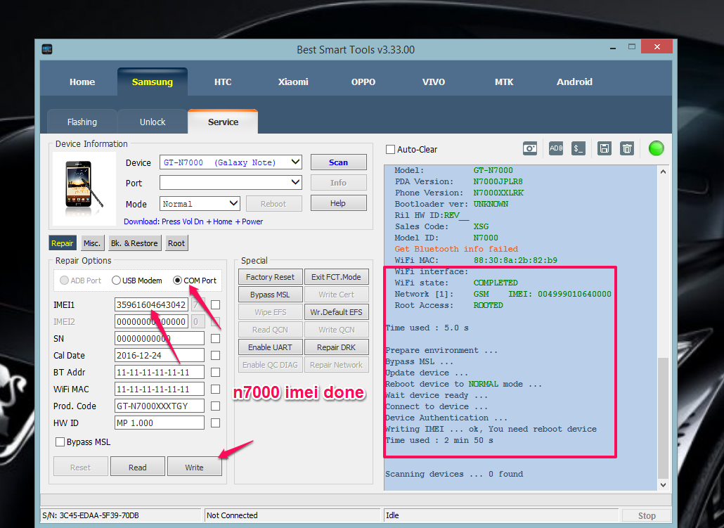
Task: Tick the SN checkbox
Action: point(215,339)
